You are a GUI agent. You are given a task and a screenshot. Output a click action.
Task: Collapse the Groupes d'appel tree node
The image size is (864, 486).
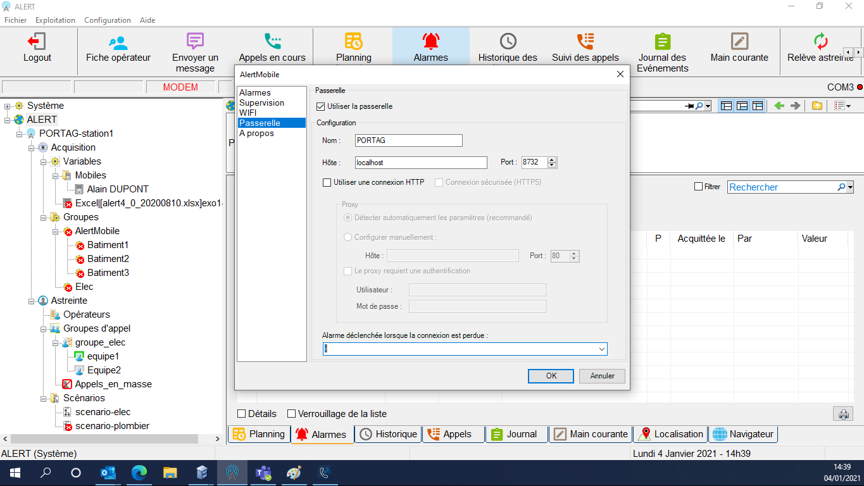[43, 328]
